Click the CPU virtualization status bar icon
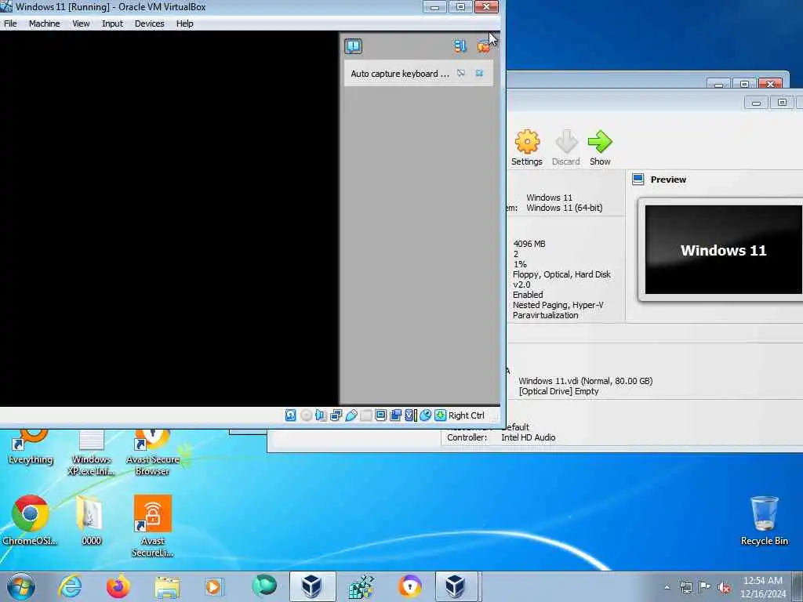 click(410, 415)
